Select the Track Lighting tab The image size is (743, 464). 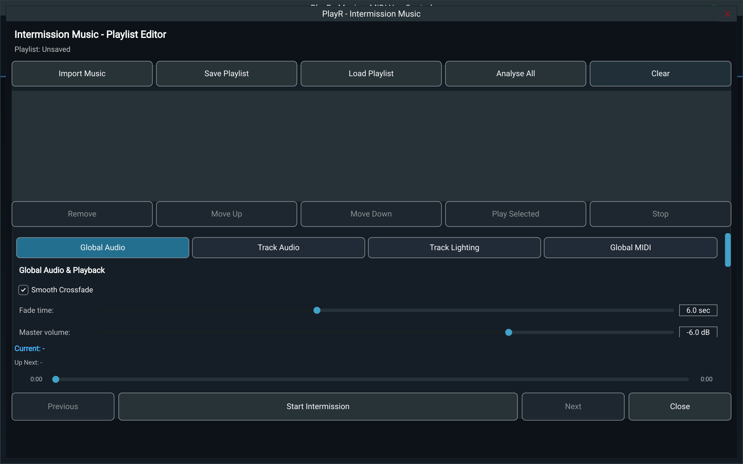tap(454, 247)
